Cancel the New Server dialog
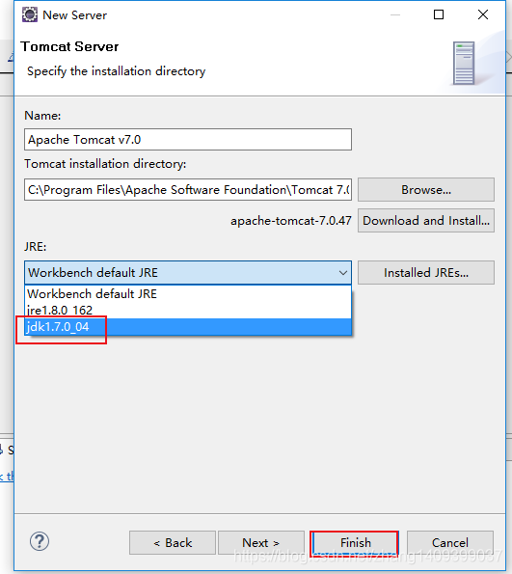Image resolution: width=512 pixels, height=574 pixels. tap(450, 542)
